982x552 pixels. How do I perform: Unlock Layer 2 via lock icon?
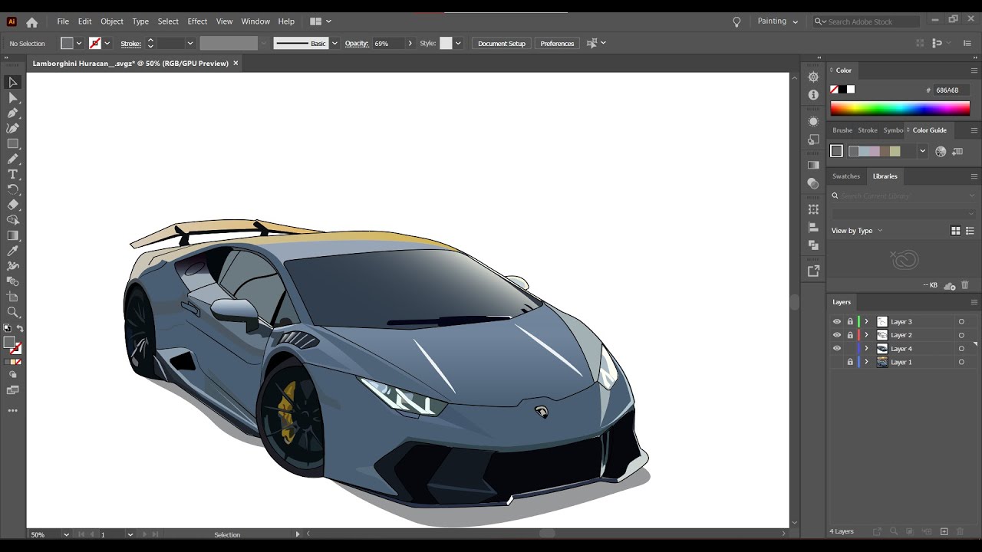click(850, 335)
